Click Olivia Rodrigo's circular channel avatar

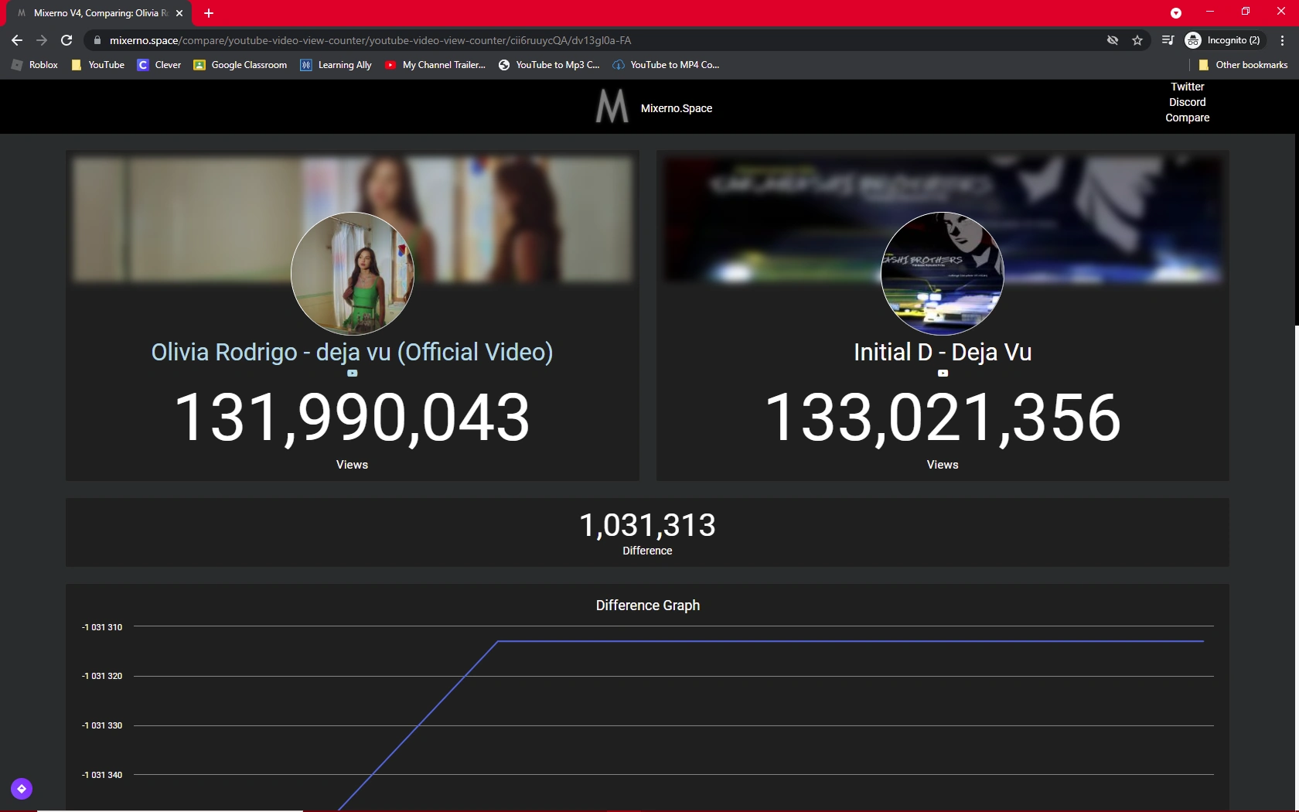(x=352, y=274)
